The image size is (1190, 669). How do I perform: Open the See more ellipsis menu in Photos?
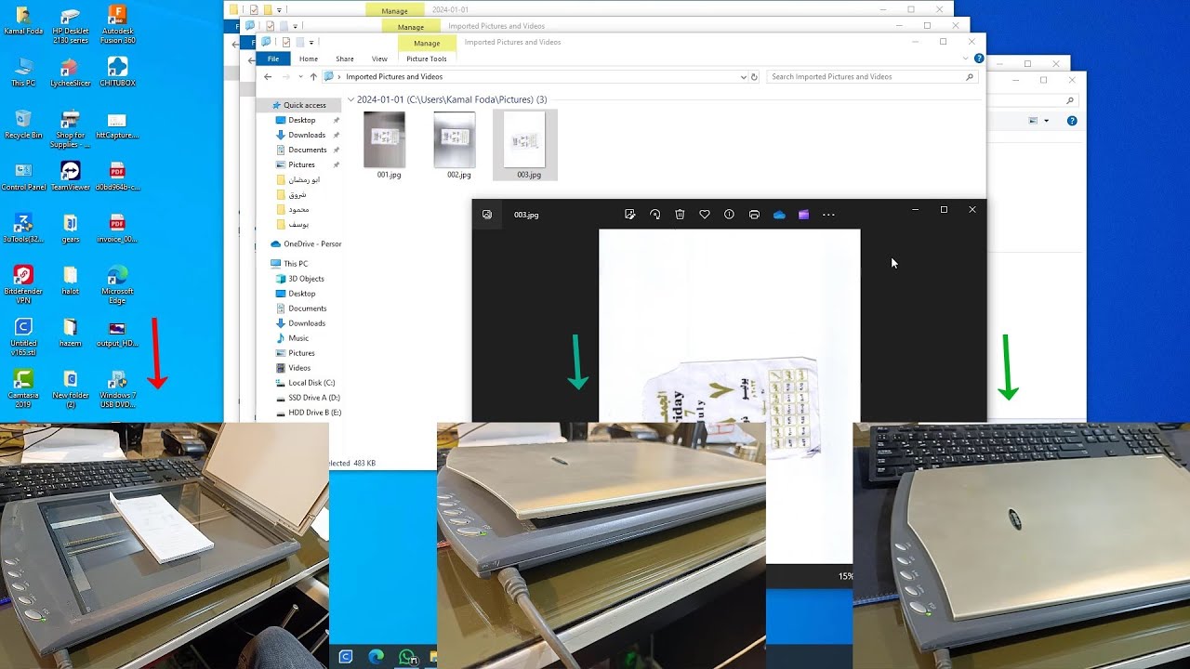tap(828, 215)
